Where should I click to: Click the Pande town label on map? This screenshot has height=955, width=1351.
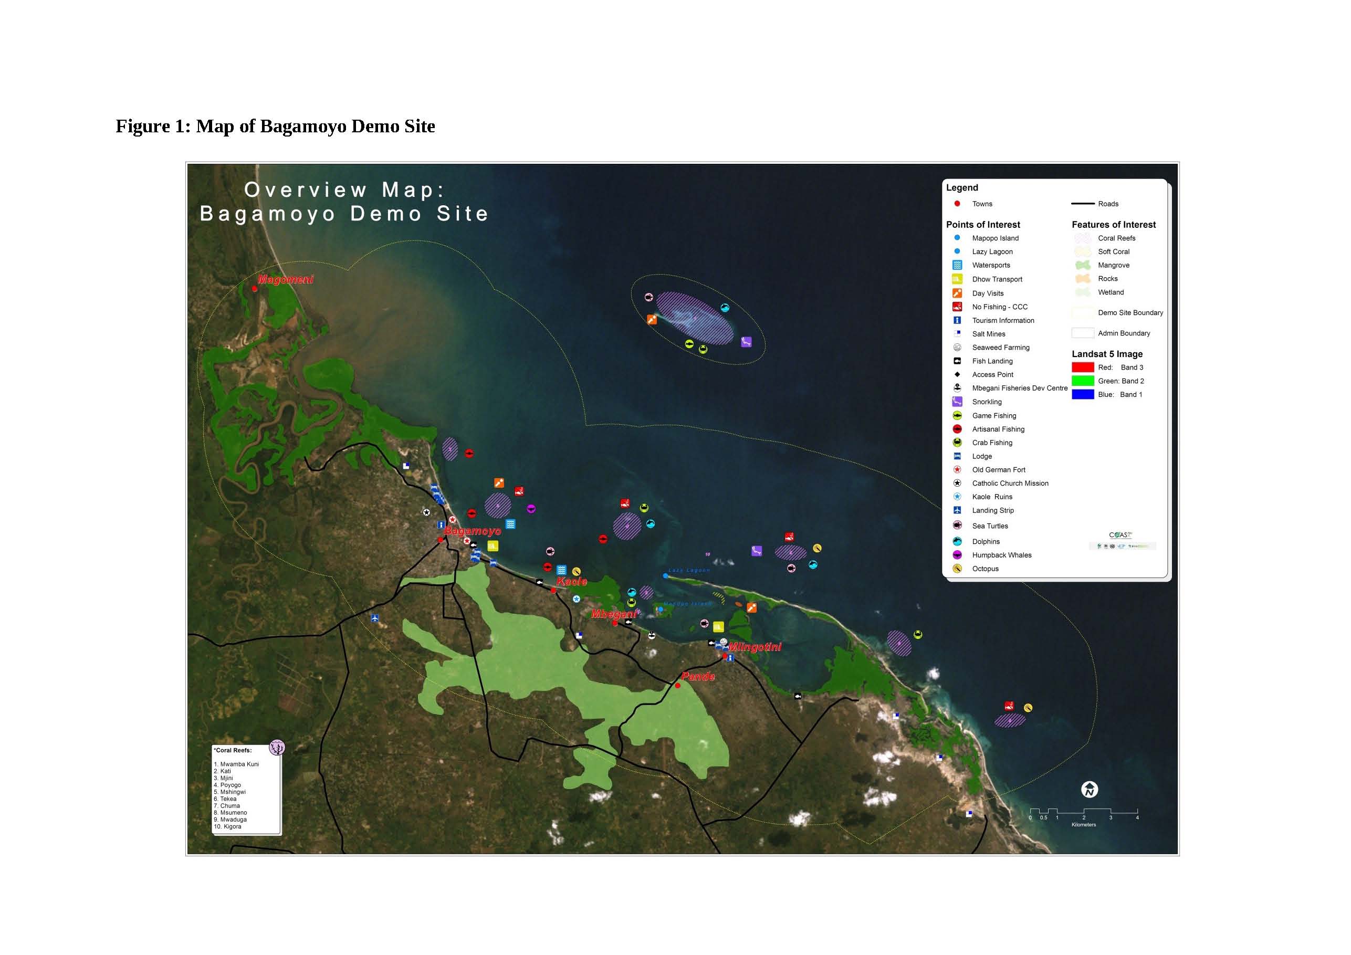pos(698,677)
